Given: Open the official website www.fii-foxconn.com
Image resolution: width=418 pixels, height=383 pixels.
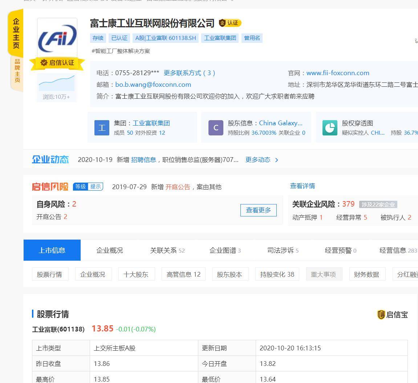Looking at the screenshot, I should (337, 73).
